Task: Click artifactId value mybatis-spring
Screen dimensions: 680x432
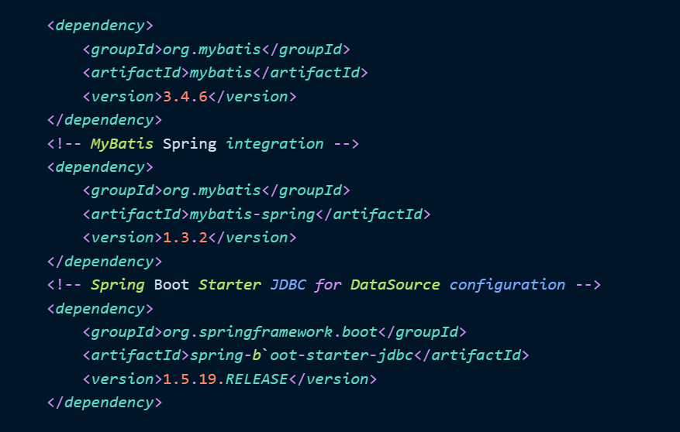Action: click(x=253, y=214)
